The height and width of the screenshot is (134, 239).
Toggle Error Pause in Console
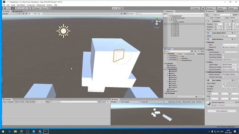[40, 102]
